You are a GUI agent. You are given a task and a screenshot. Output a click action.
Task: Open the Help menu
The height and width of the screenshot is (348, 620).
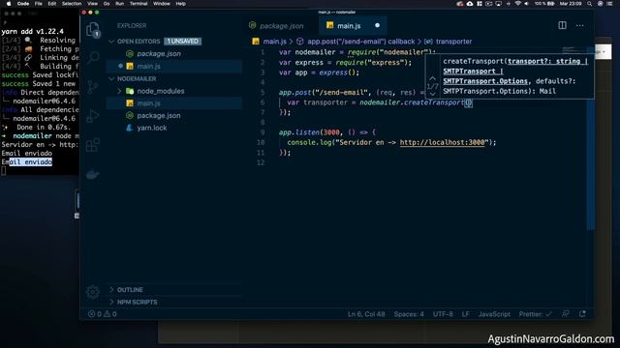181,4
